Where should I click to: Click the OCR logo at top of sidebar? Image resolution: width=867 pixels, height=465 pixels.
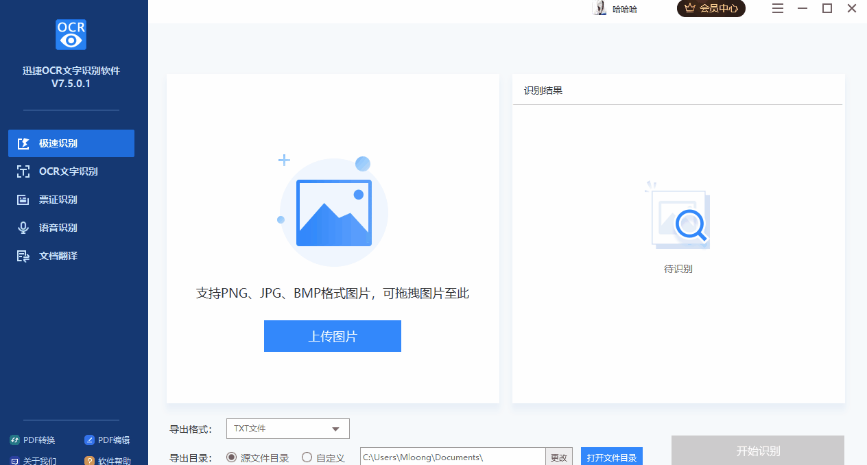click(71, 35)
